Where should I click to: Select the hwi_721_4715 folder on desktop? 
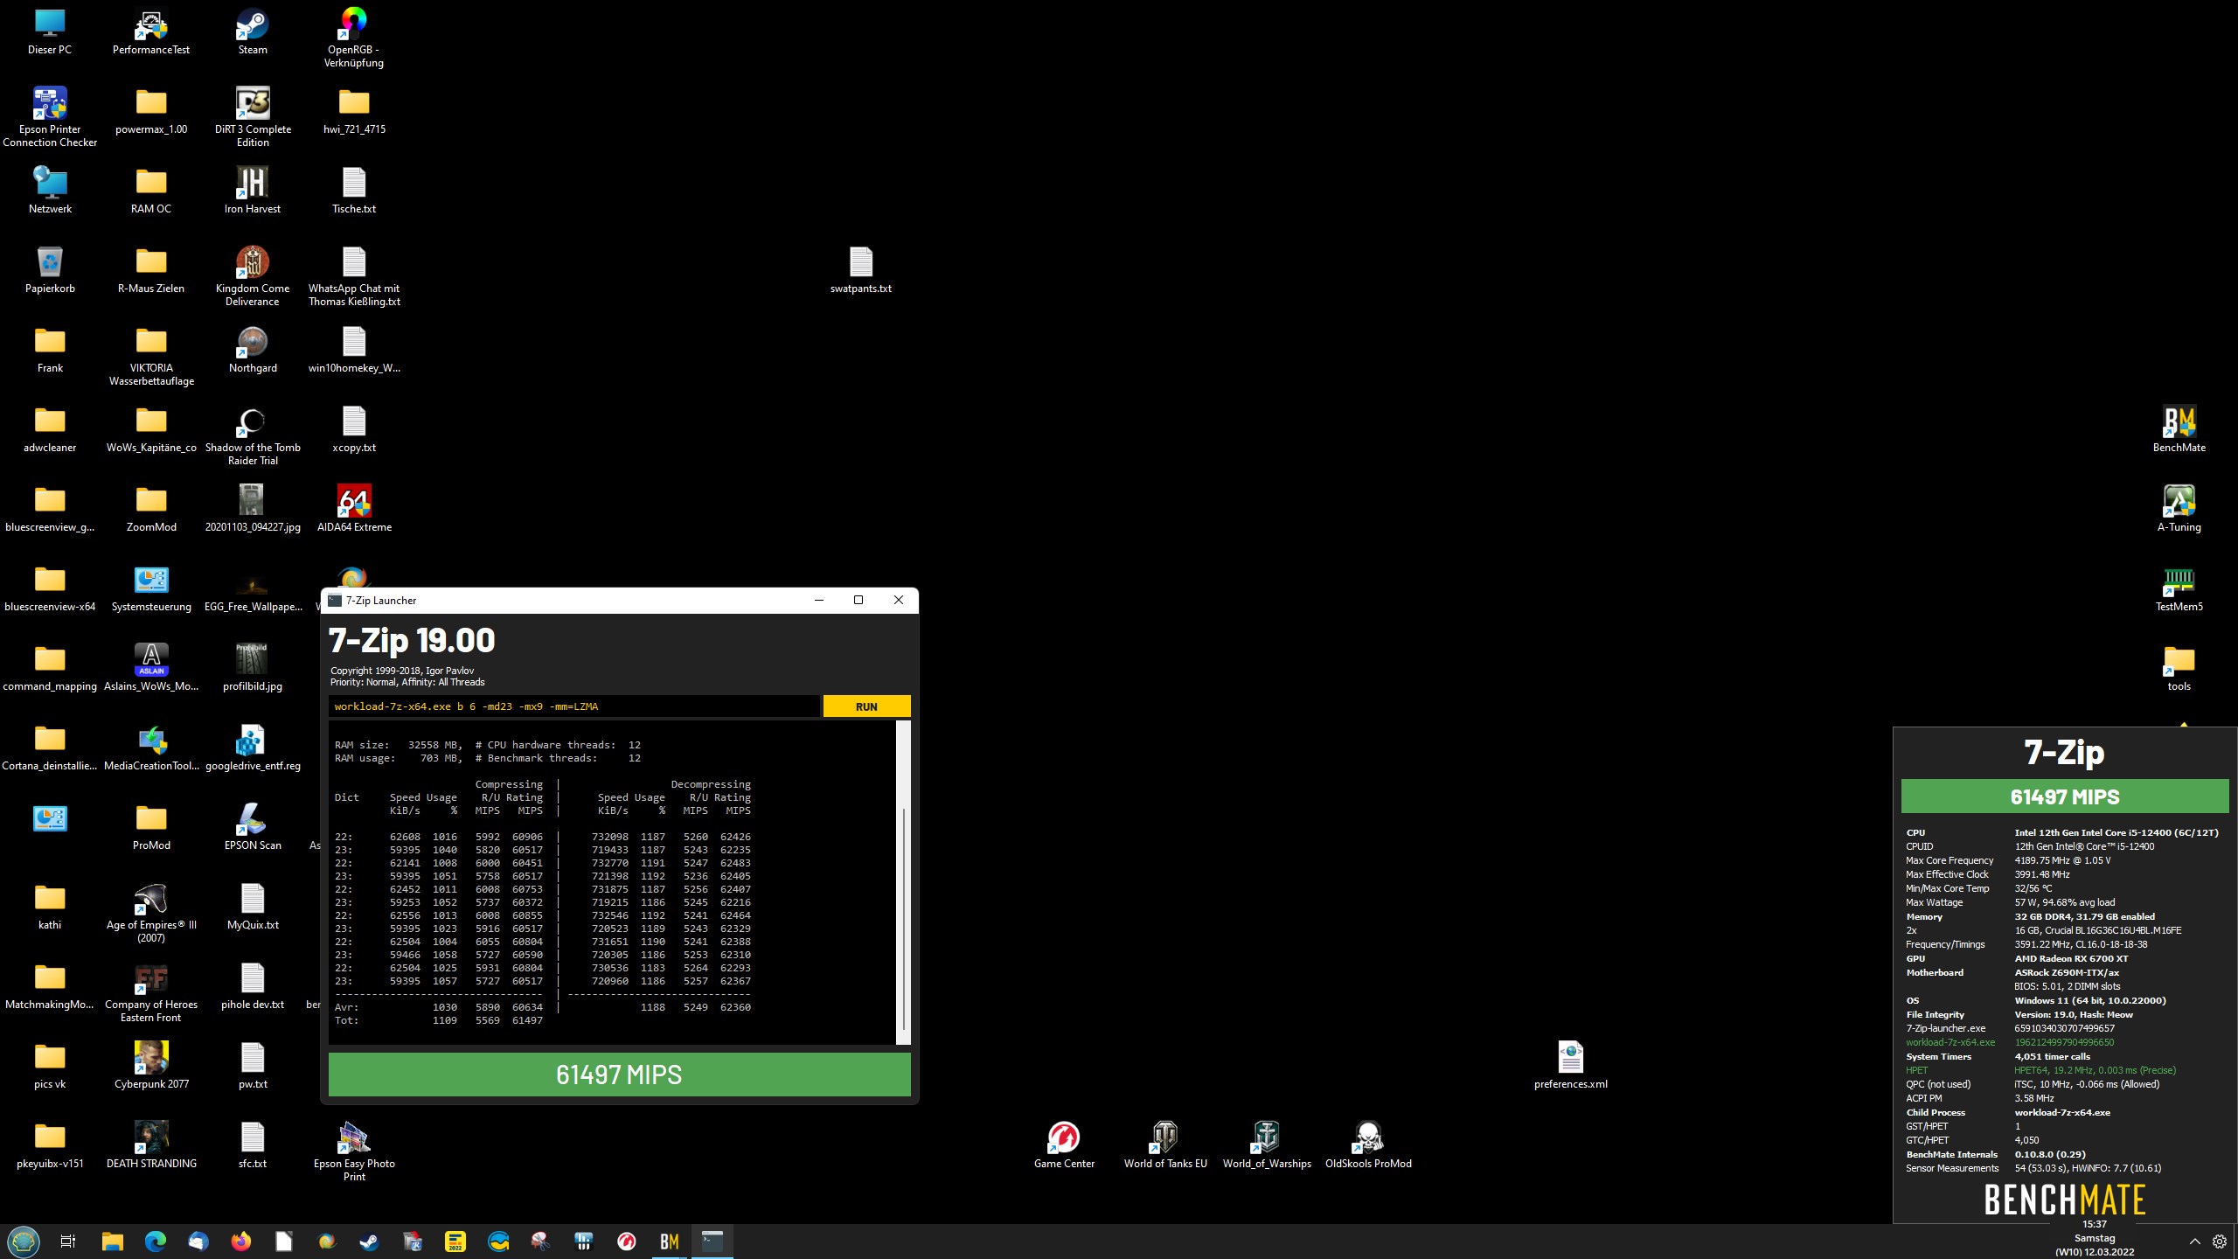click(354, 111)
